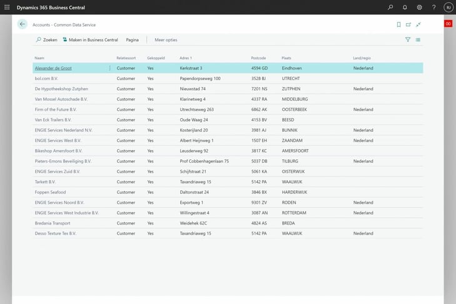
Task: Sort by Naam column header
Action: (x=39, y=58)
